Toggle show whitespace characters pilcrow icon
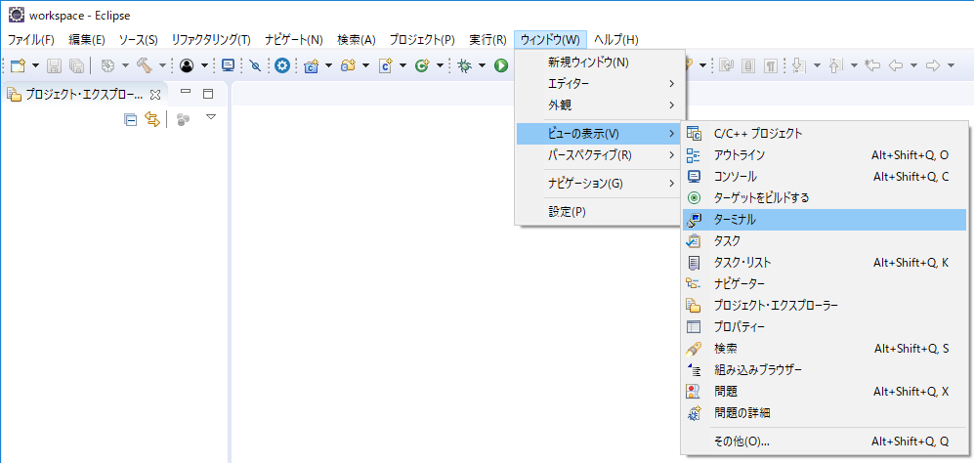 point(770,64)
